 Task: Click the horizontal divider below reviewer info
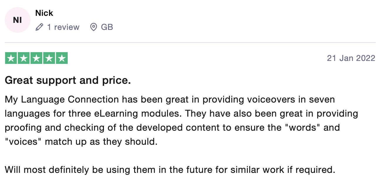(190, 42)
